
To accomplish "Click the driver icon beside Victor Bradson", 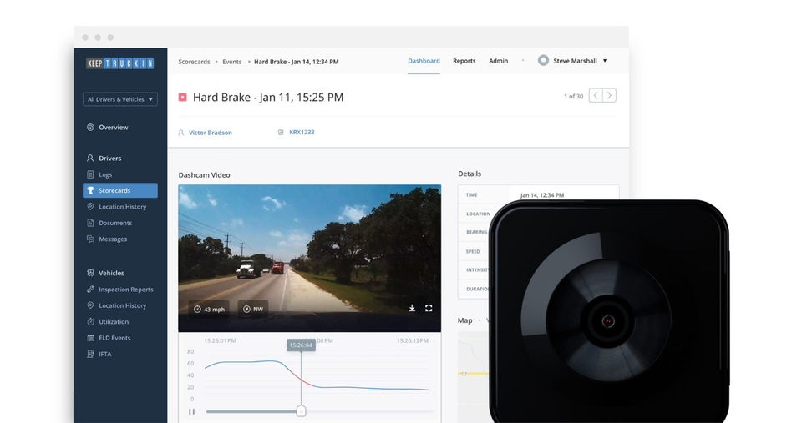I will click(x=180, y=133).
